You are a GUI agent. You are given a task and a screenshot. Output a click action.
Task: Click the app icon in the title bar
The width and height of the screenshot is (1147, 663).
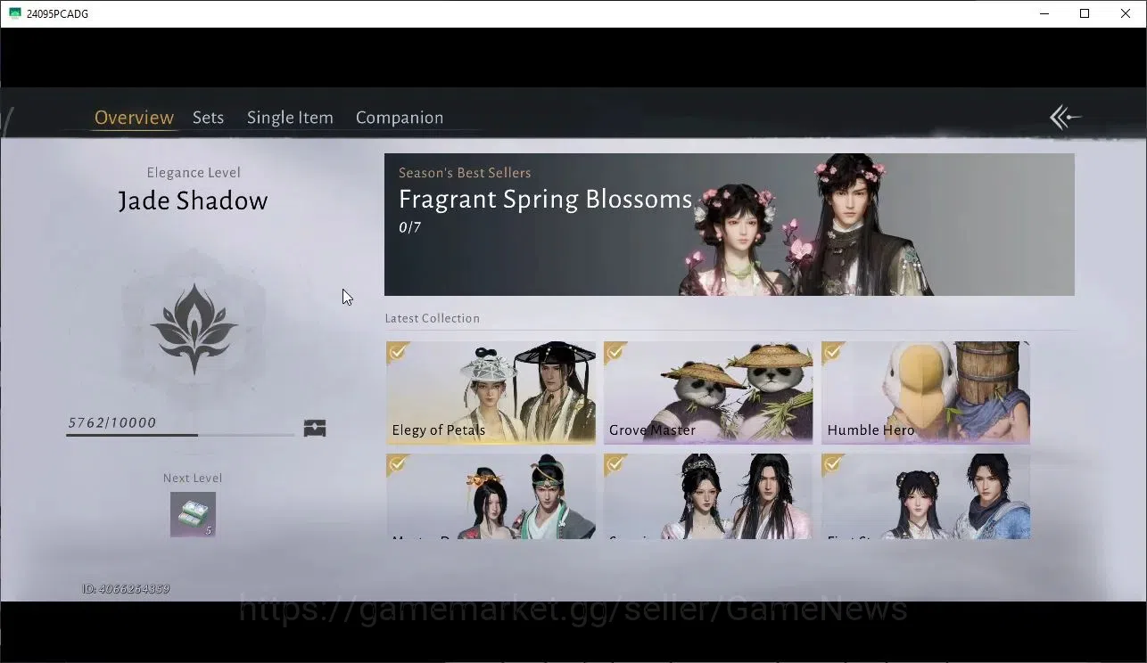(14, 13)
